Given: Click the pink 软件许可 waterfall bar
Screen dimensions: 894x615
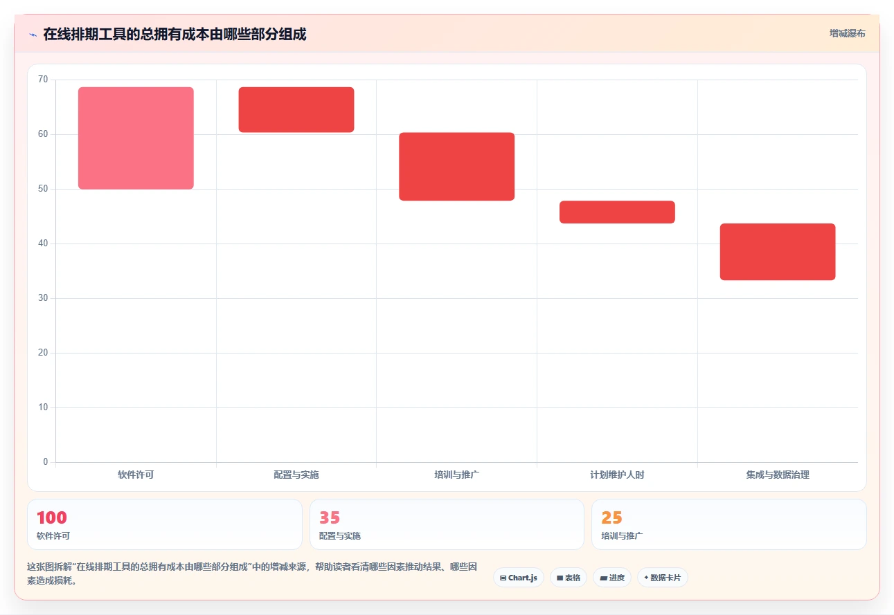Looking at the screenshot, I should [x=136, y=138].
